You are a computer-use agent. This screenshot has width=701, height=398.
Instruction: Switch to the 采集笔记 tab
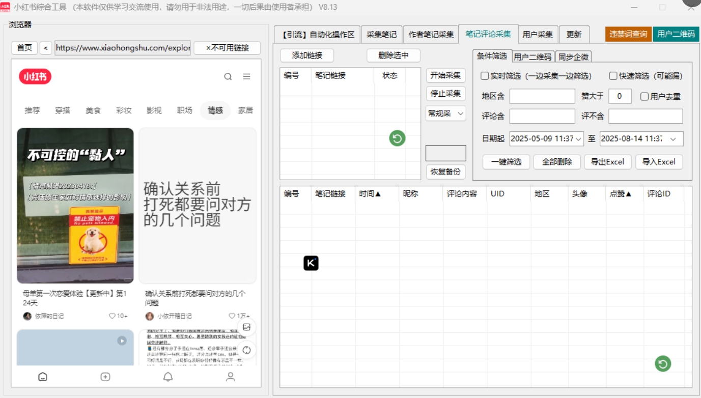pos(381,35)
